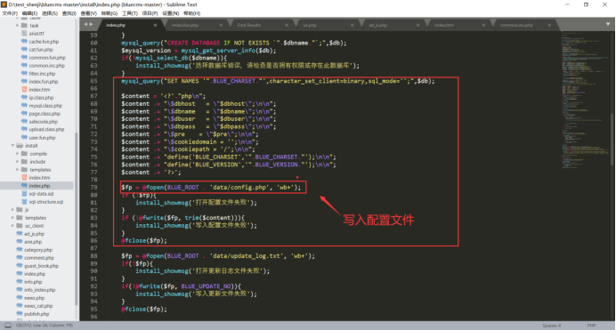
Task: Click the Sublime Text logo in title bar
Action: coord(4,4)
